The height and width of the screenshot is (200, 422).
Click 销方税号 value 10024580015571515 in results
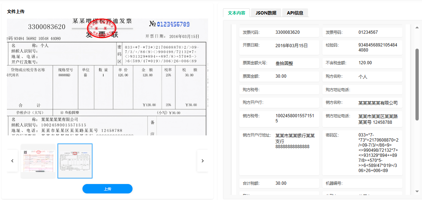pos(295,119)
